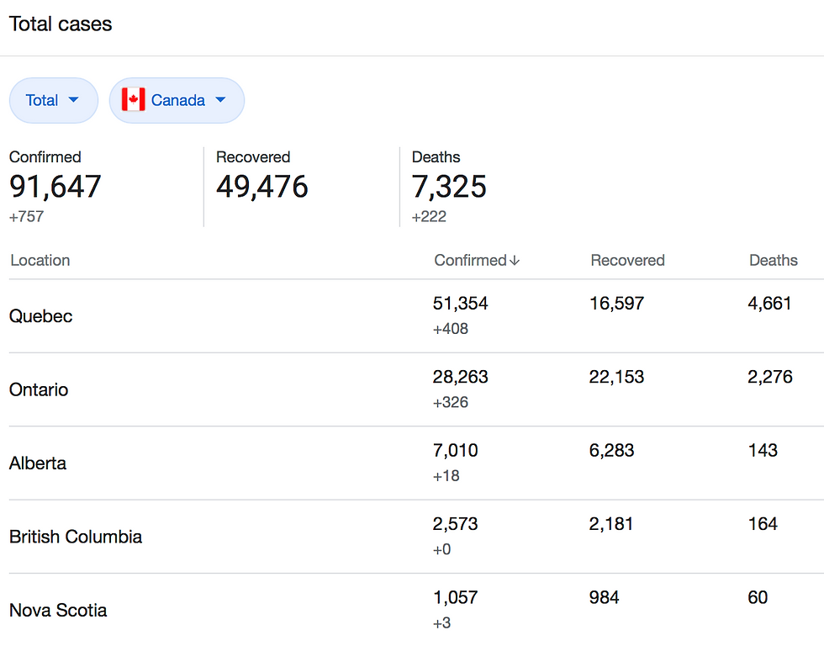Screen dimensions: 824x646
Task: Click Ontario's recovered count 22,153
Action: coord(616,377)
